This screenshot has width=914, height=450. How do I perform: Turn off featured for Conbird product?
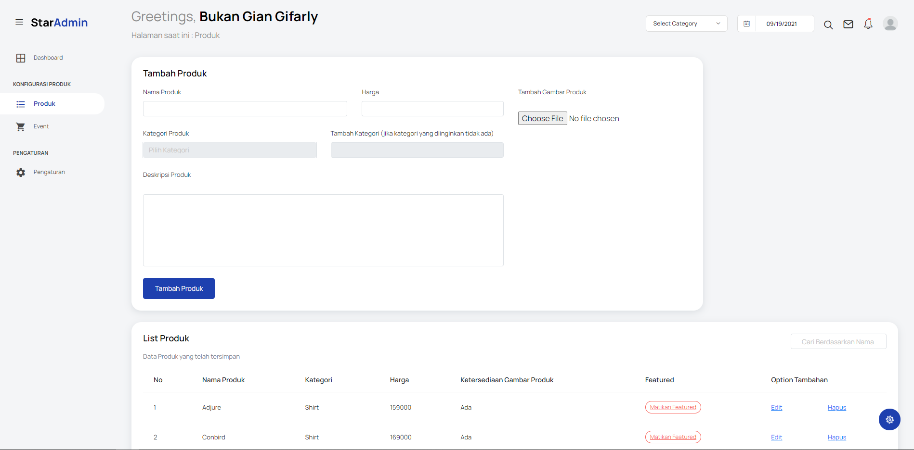click(673, 437)
